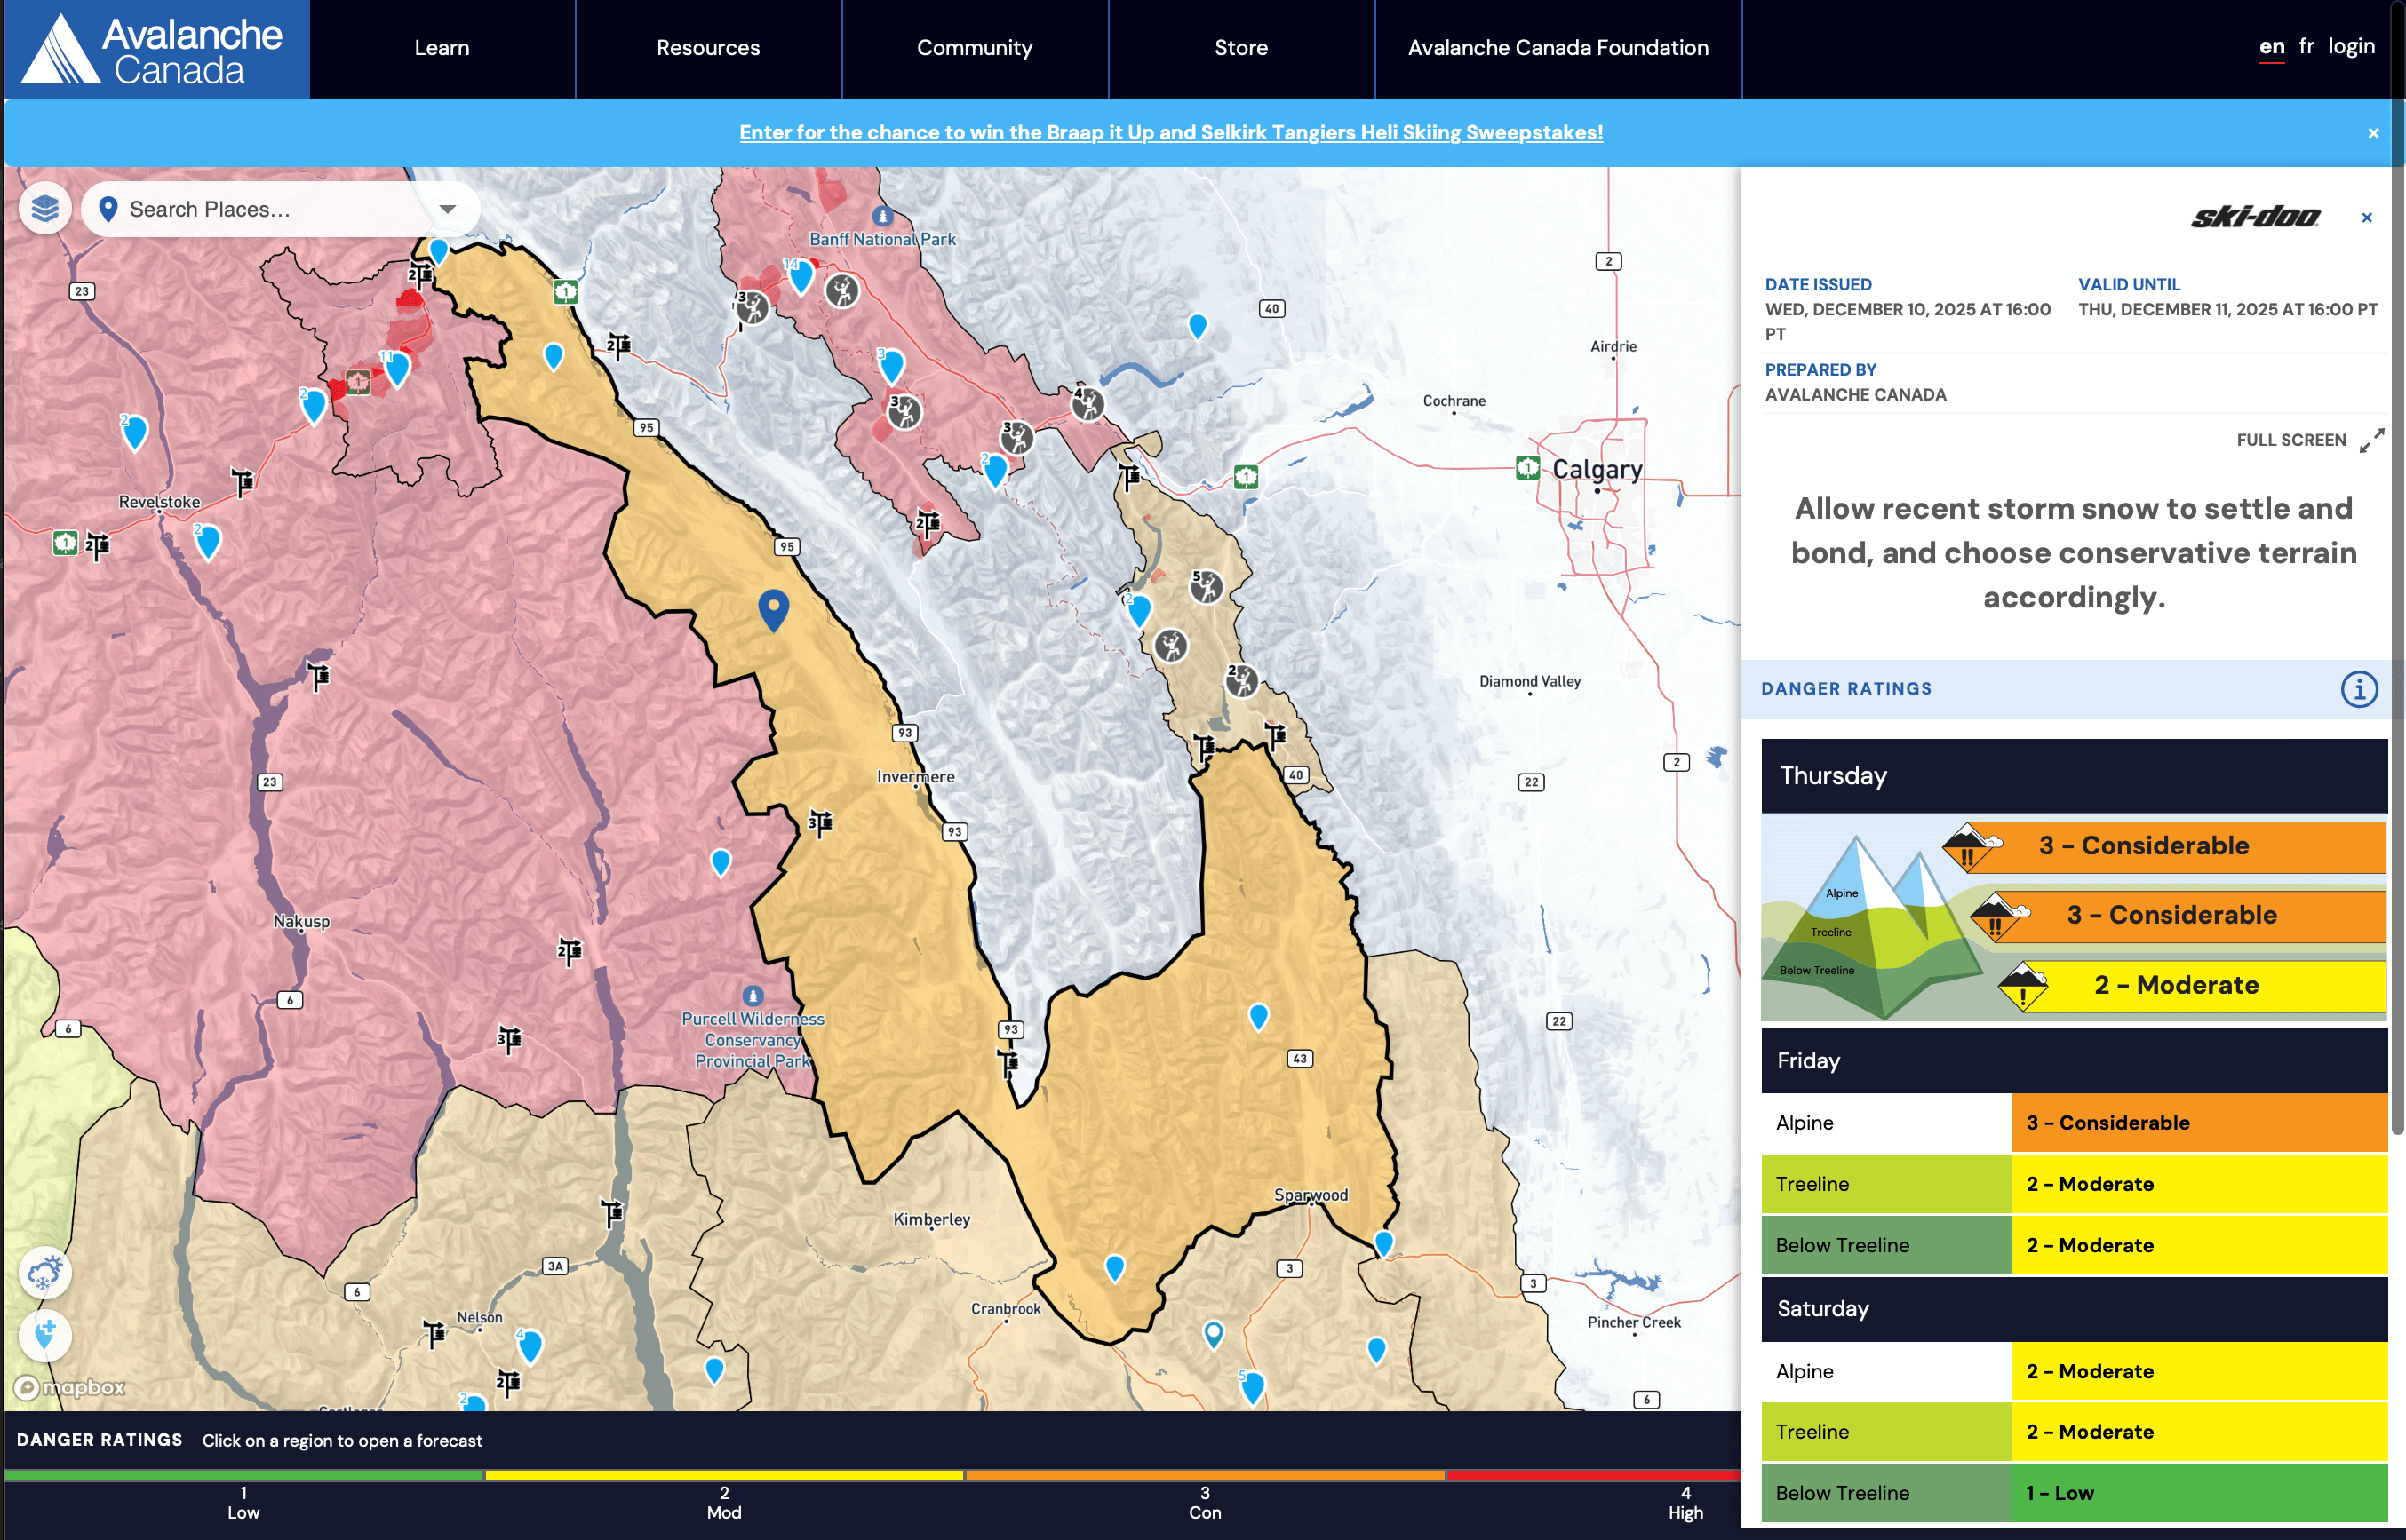Expand the Search Places dropdown arrow
2406x1540 pixels.
(x=447, y=209)
